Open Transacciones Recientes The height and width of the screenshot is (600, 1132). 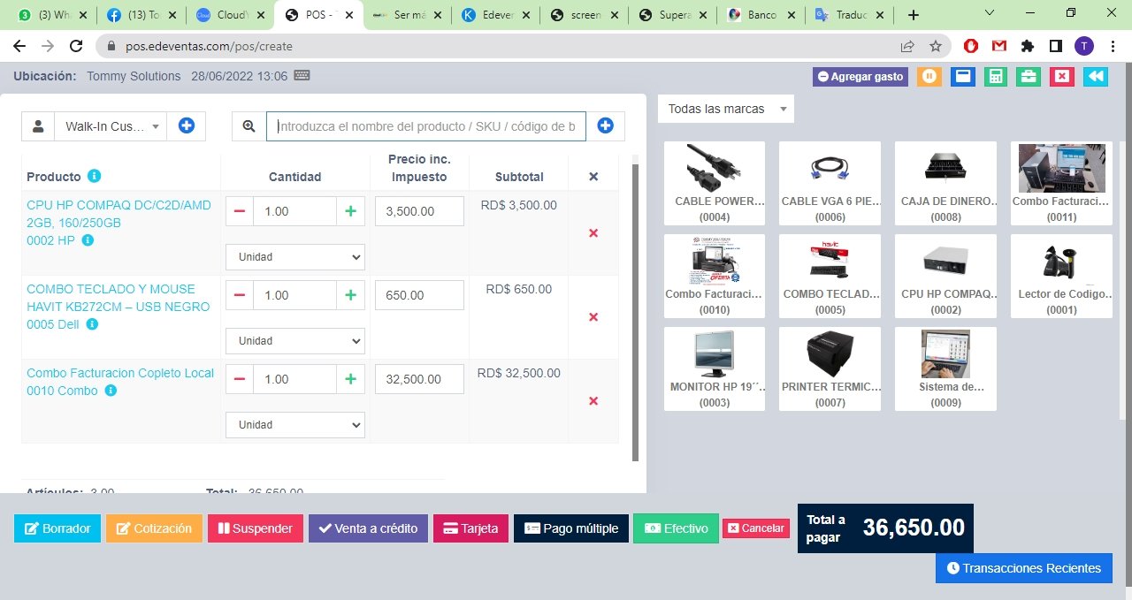click(1024, 568)
